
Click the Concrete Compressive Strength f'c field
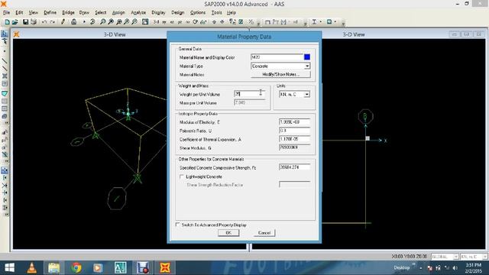[x=294, y=167]
